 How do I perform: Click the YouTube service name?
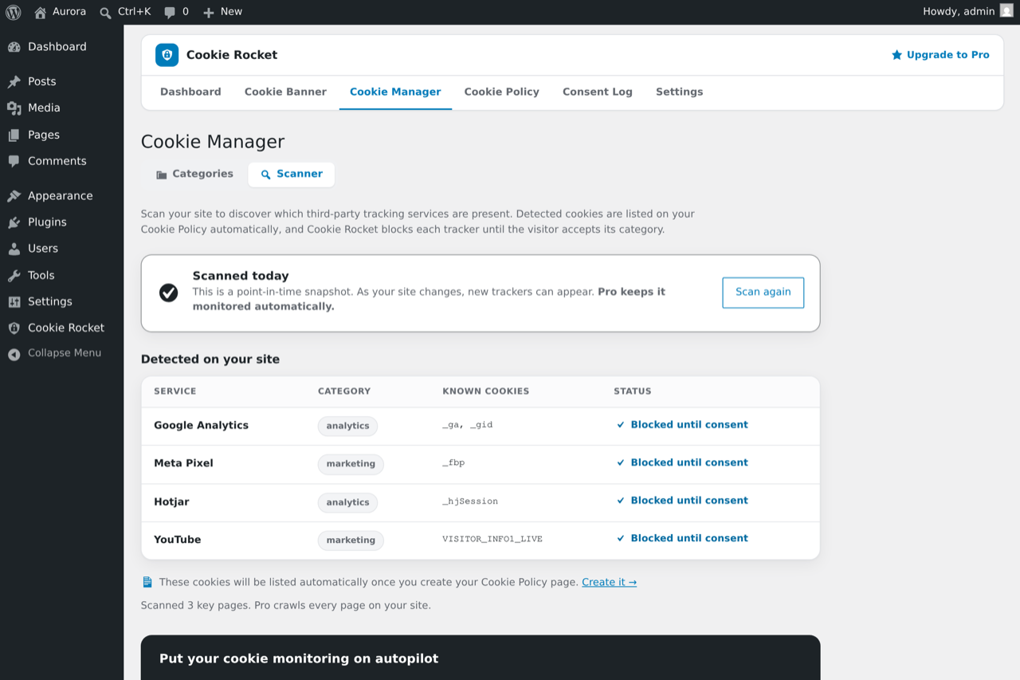click(178, 540)
